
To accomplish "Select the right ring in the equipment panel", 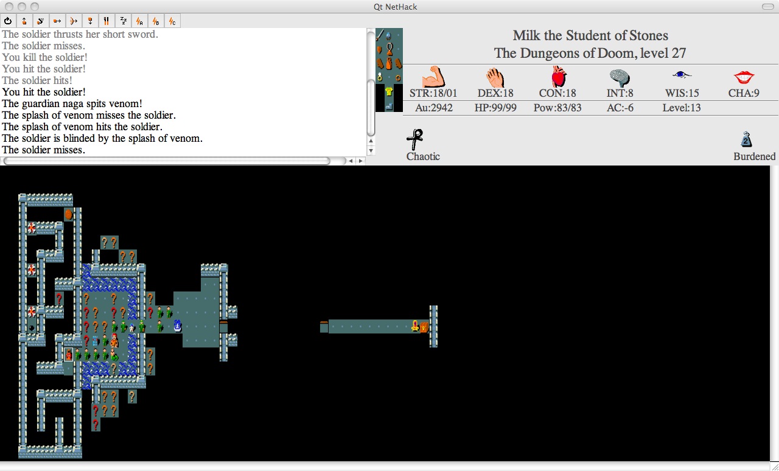I will tap(398, 77).
